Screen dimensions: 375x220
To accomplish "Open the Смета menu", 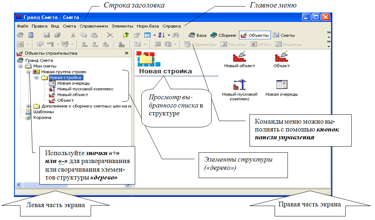I will [x=69, y=26].
